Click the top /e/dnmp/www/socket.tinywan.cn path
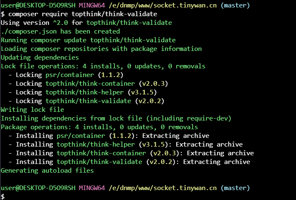 pos(162,5)
